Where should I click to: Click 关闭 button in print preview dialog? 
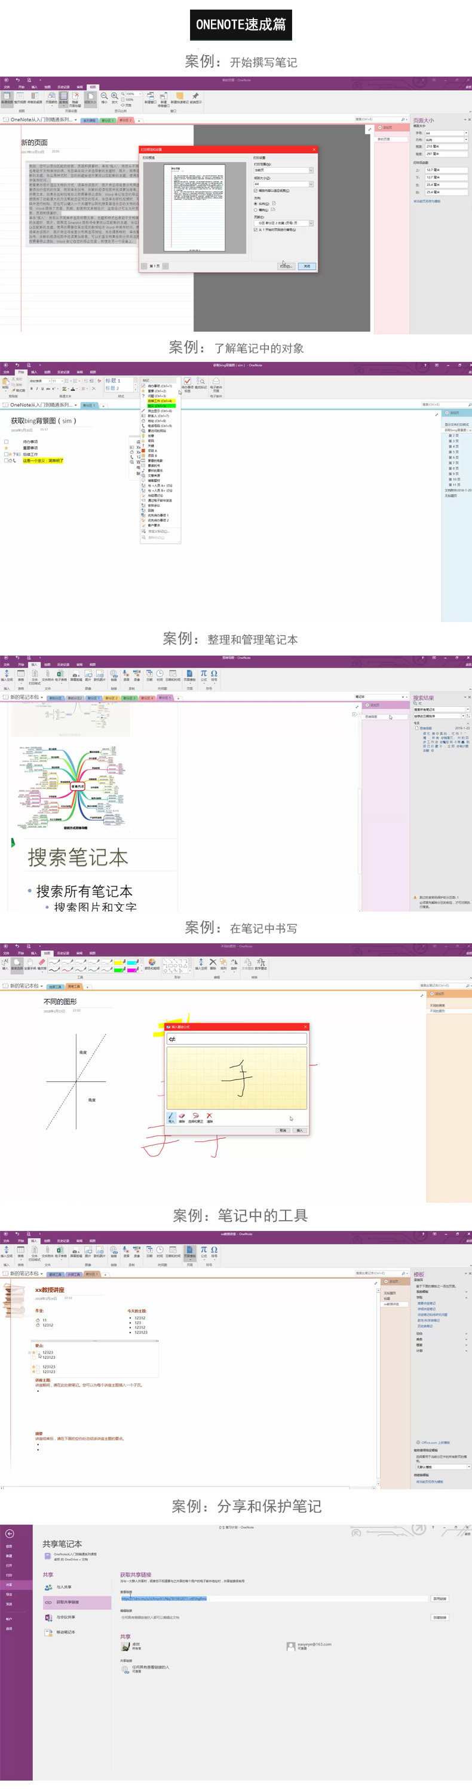[x=307, y=266]
